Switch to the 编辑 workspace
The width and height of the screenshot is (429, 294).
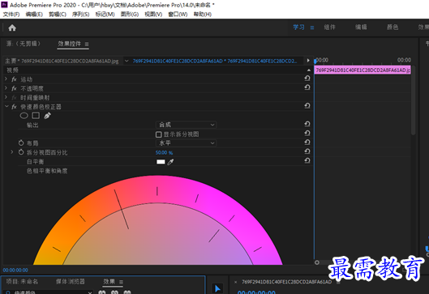pyautogui.click(x=361, y=28)
